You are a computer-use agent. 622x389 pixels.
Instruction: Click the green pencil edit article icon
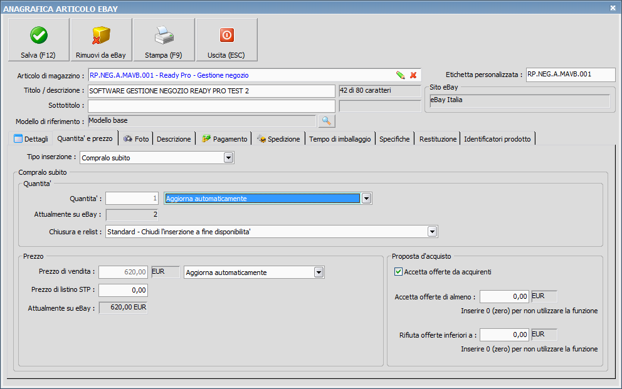click(400, 75)
